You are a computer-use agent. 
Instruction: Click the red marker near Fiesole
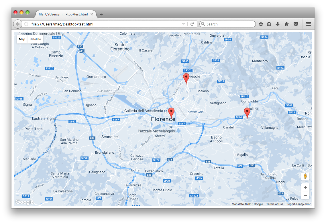click(186, 79)
